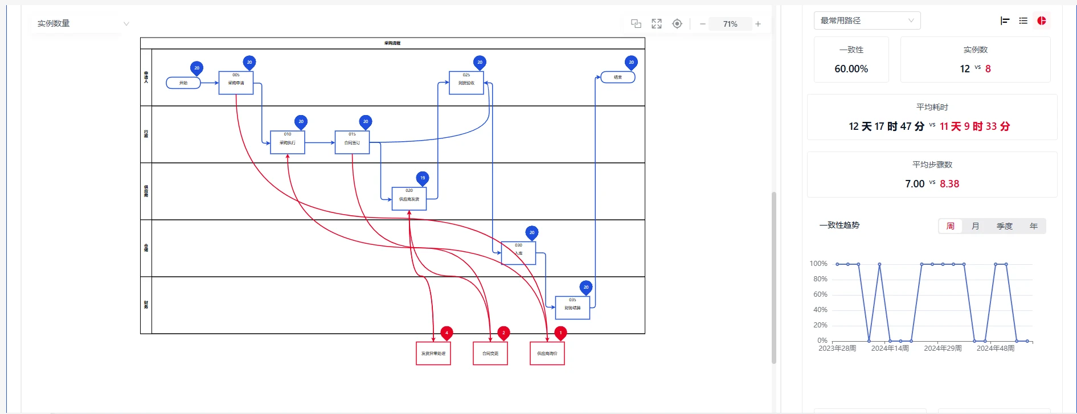
Task: Open the 实例数量 dropdown
Action: [x=83, y=24]
